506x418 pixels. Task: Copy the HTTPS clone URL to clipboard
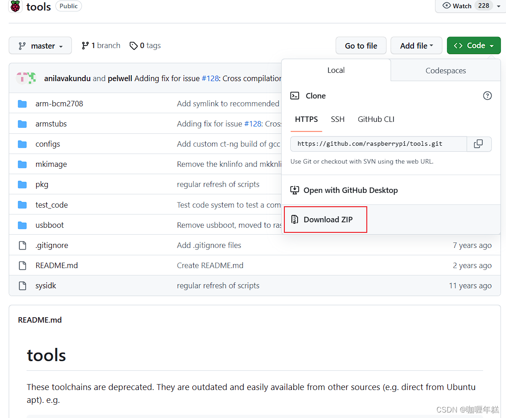(479, 144)
